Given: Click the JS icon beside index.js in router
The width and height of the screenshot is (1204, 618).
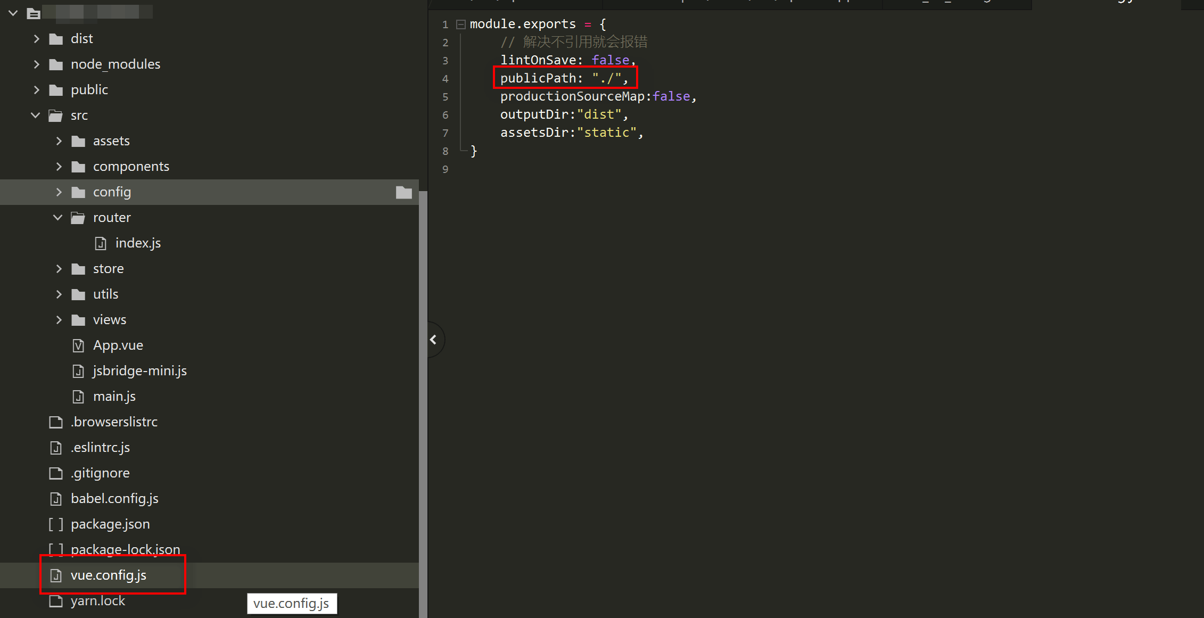Looking at the screenshot, I should click(101, 243).
